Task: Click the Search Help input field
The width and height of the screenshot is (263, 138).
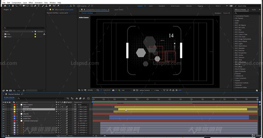Action: click(248, 6)
